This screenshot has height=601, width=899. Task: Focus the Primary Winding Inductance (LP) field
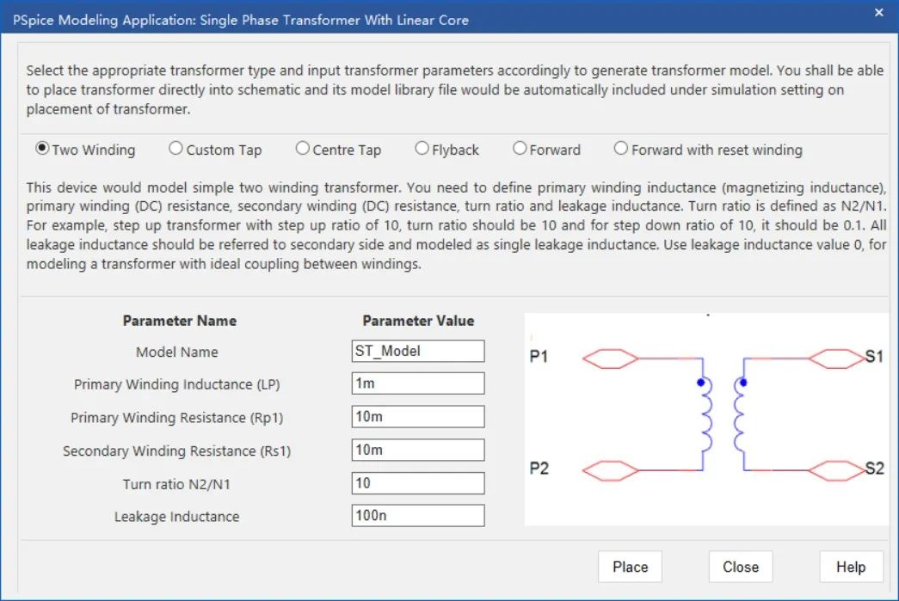coord(418,383)
